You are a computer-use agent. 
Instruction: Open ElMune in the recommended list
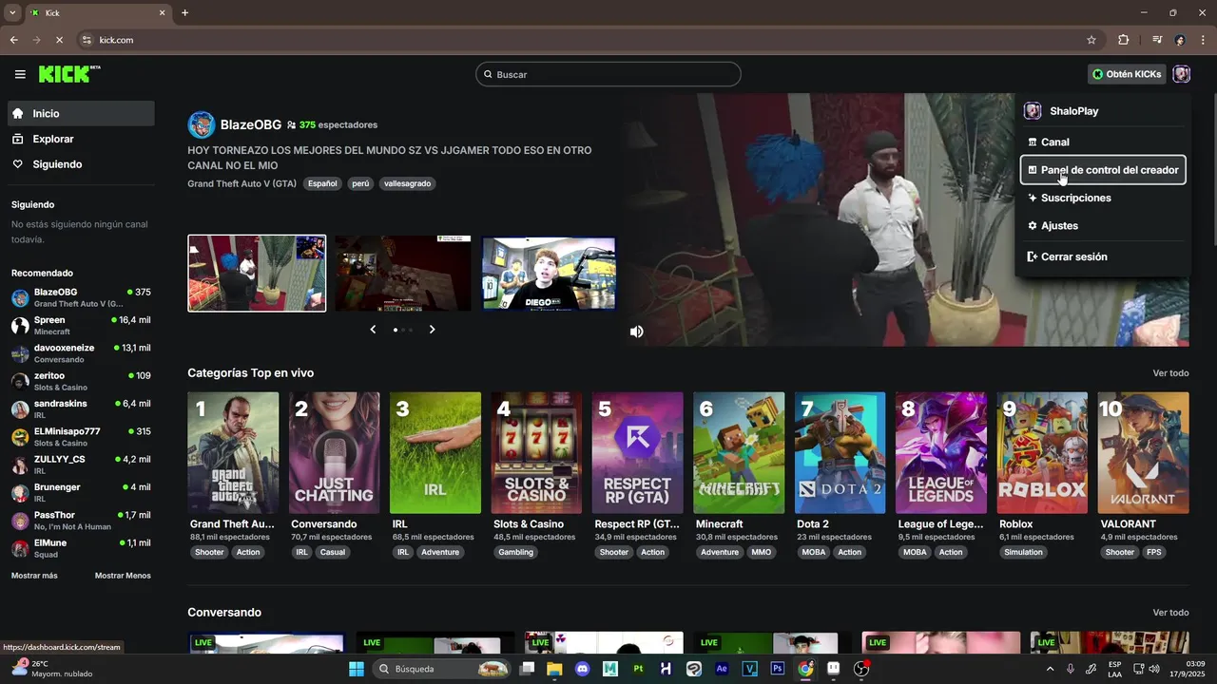pyautogui.click(x=81, y=548)
